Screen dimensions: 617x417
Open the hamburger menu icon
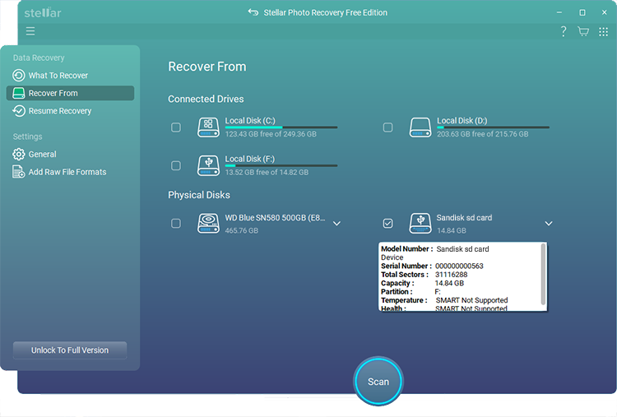click(x=30, y=31)
